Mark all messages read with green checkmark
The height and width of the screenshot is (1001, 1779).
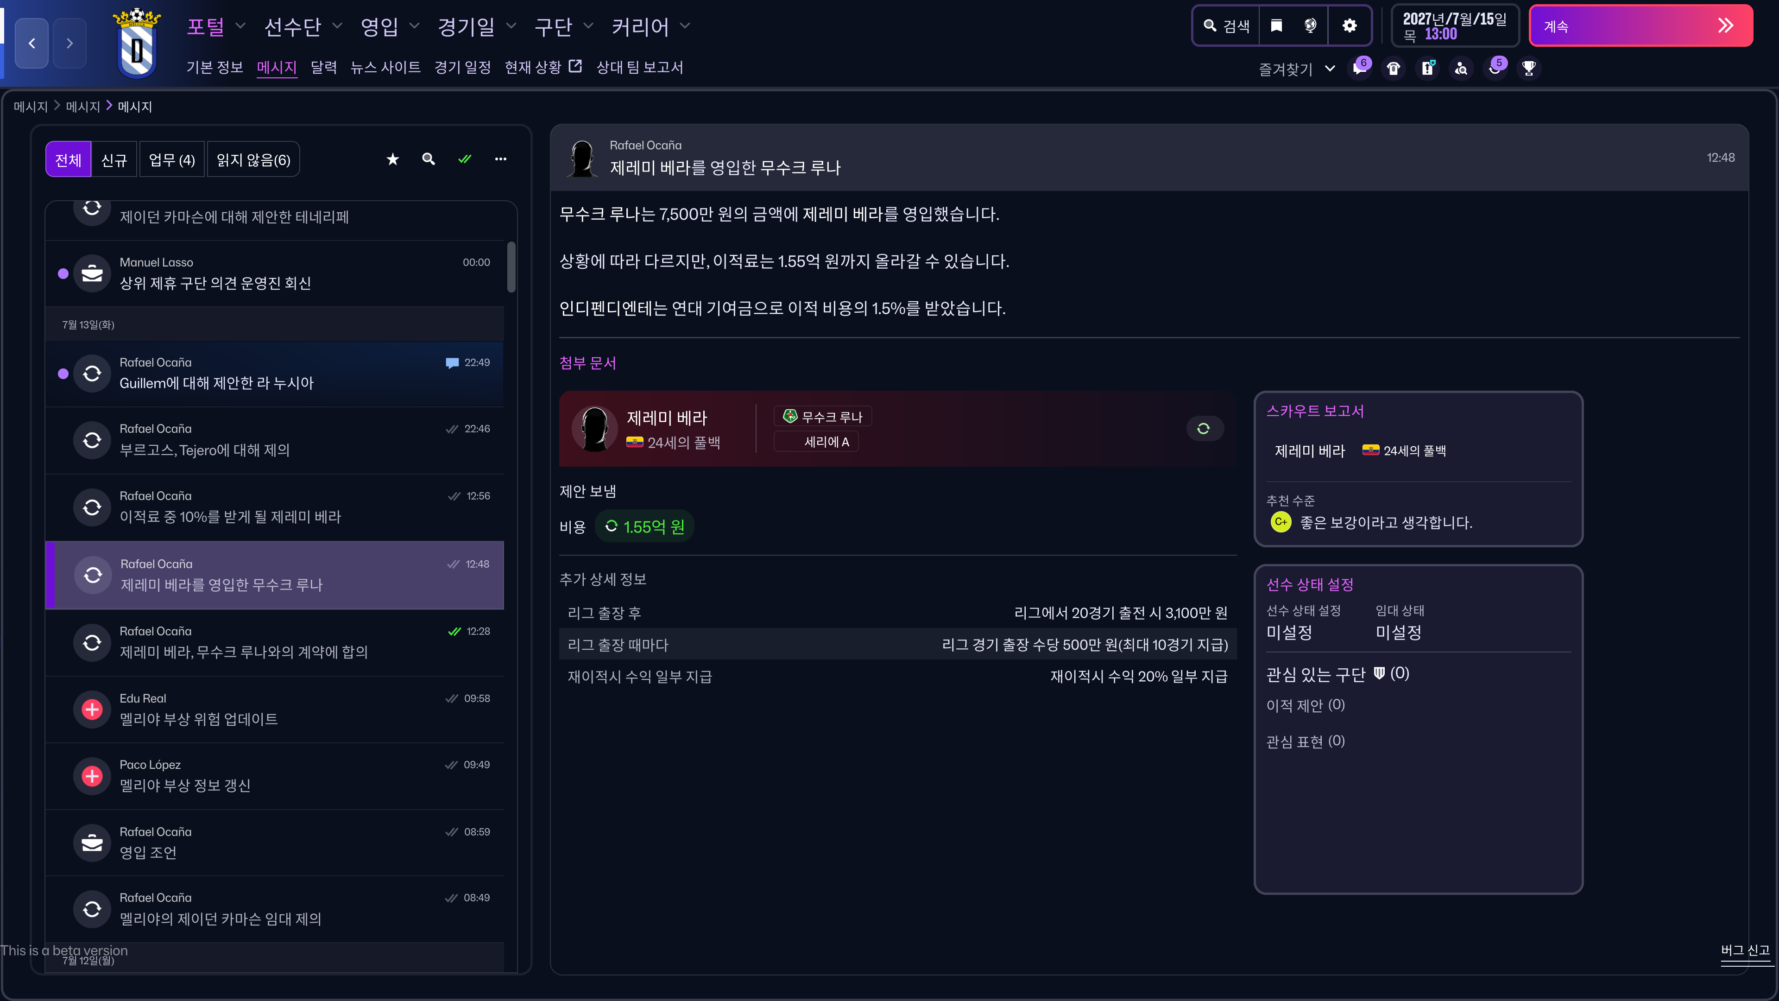(x=465, y=159)
